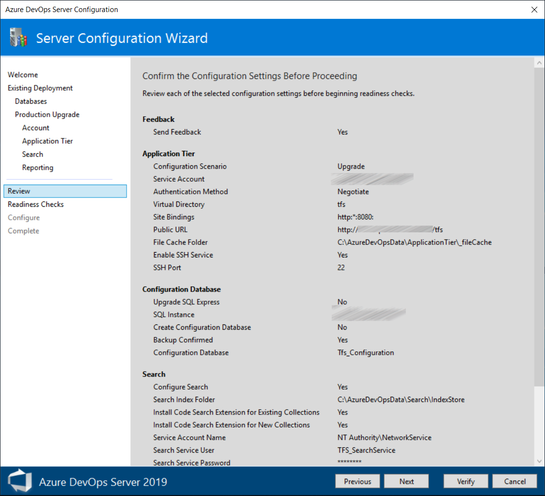The width and height of the screenshot is (545, 496).
Task: Click the Search section heading in review pane
Action: (x=154, y=375)
